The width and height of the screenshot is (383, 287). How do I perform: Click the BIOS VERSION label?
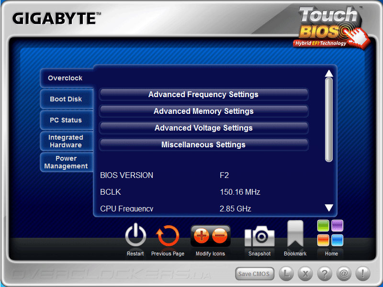click(x=126, y=175)
